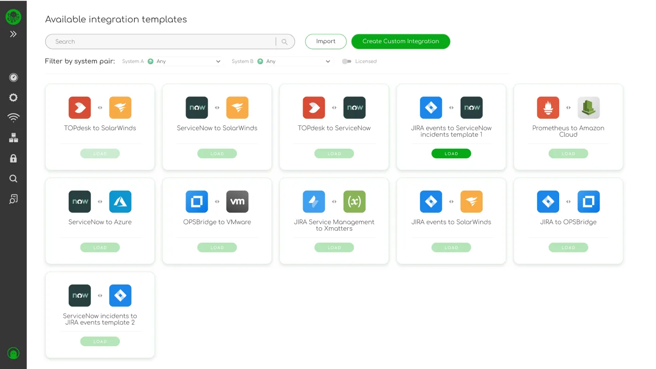The width and height of the screenshot is (656, 369).
Task: Open the padlock icon in sidebar
Action: point(13,158)
